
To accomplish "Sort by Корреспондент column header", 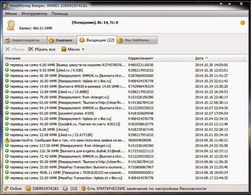I will coord(160,58).
